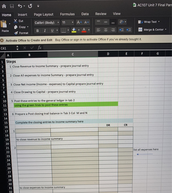Increase font size with large A icon
The image size is (172, 193).
[x=79, y=22]
